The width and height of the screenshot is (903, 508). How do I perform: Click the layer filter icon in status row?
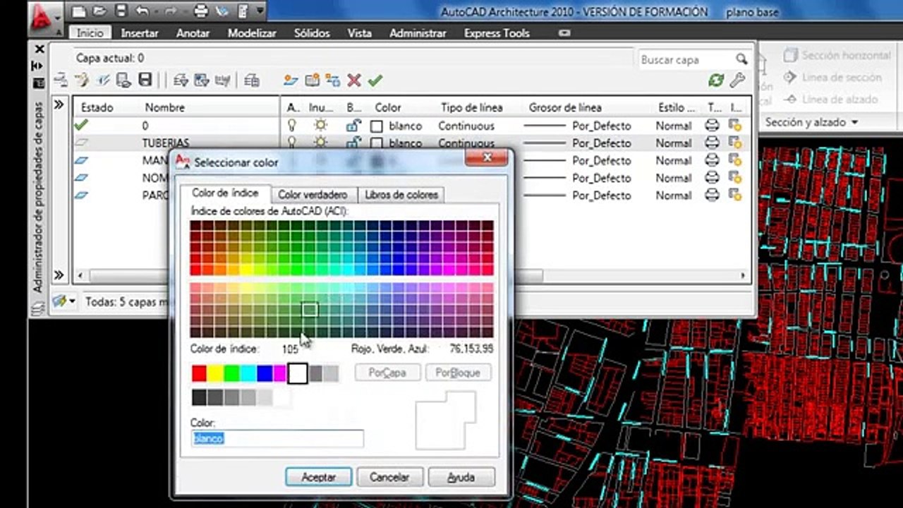click(59, 301)
